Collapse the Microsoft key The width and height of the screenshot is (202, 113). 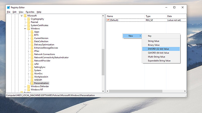(x=22, y=16)
